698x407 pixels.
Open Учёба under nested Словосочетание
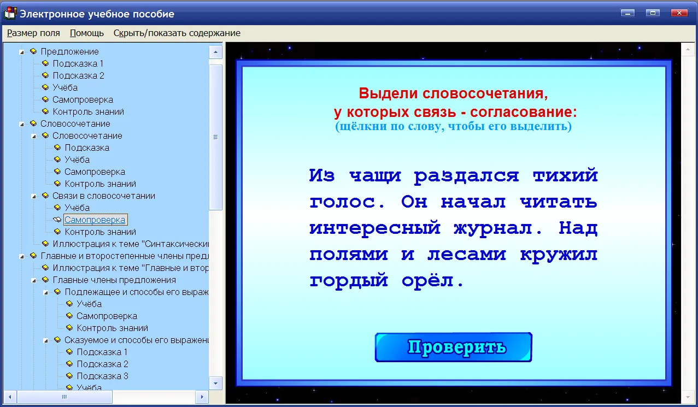(77, 160)
